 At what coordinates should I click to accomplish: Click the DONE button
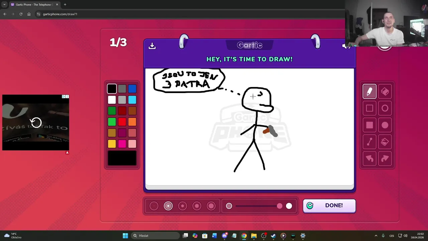(329, 206)
